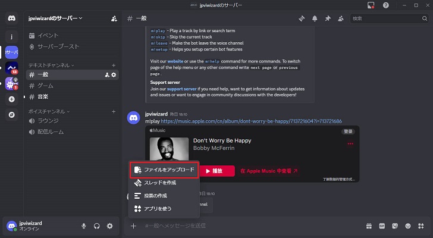Open the sticker picker
The height and width of the screenshot is (238, 433).
tap(395, 226)
